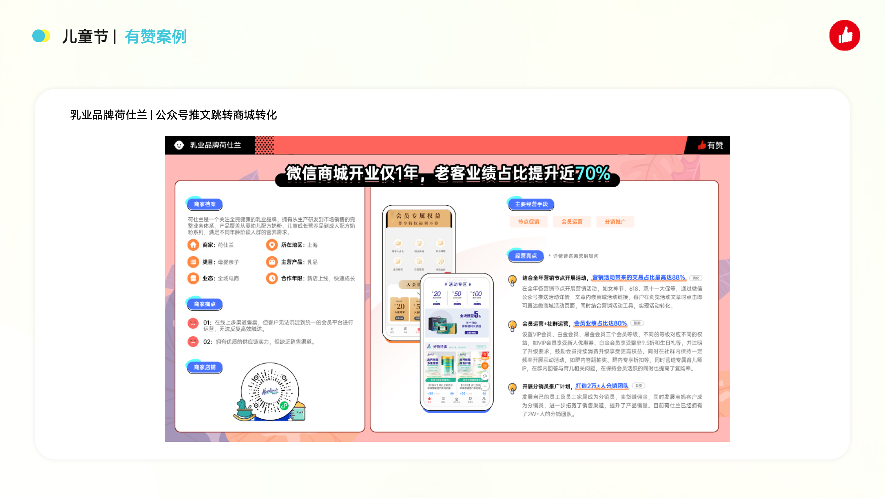Image resolution: width=885 pixels, height=498 pixels.
Task: Click the list icon next to 类目
Action: (193, 262)
